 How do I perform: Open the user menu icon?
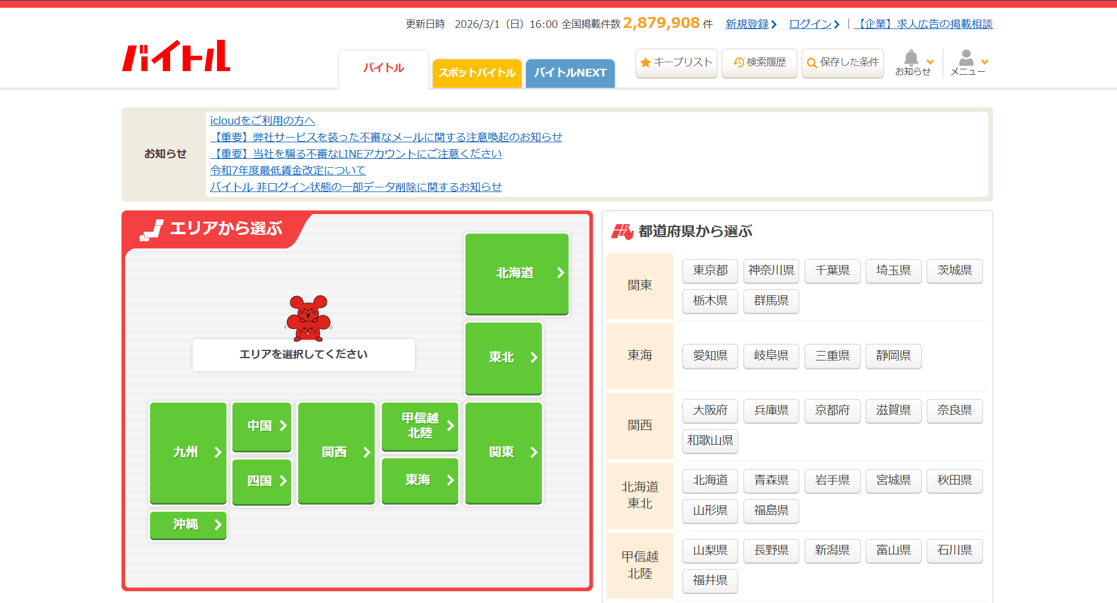click(x=966, y=58)
